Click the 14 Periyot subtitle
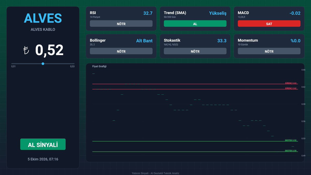Screen dimensions: 311x175 click(x=95, y=17)
